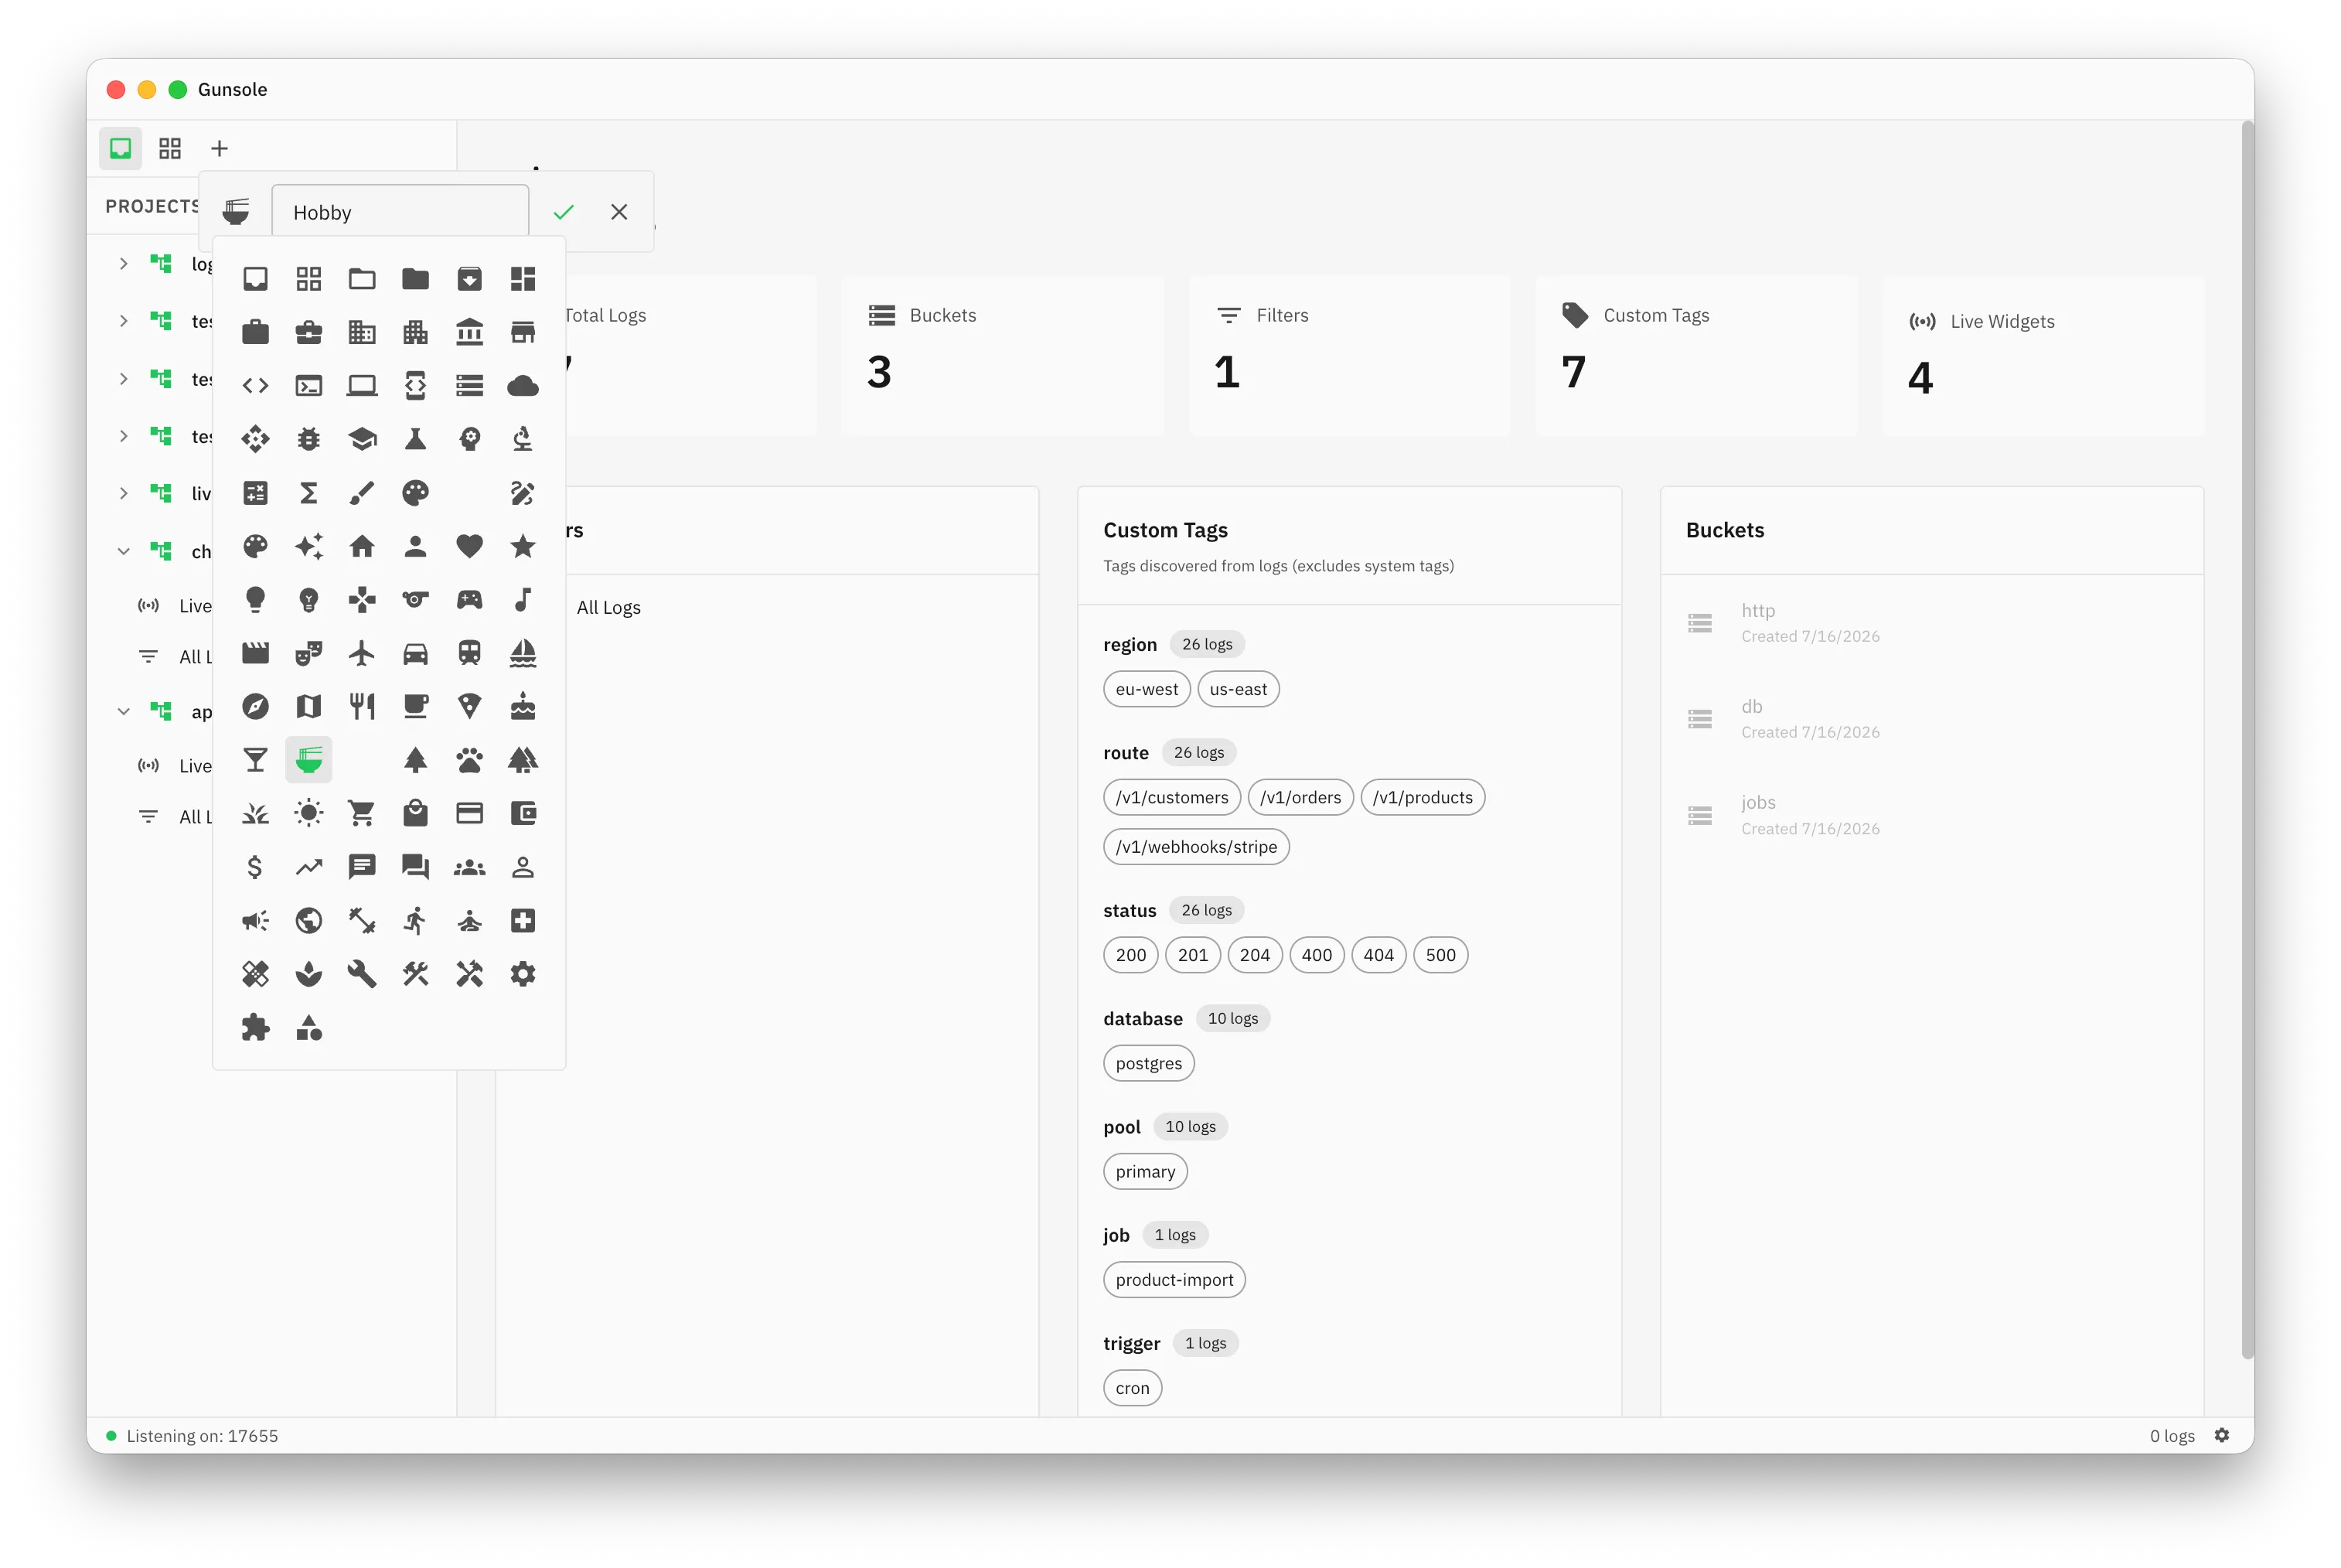The image size is (2341, 1568).
Task: Select the green ramen bowl icon
Action: (x=309, y=760)
